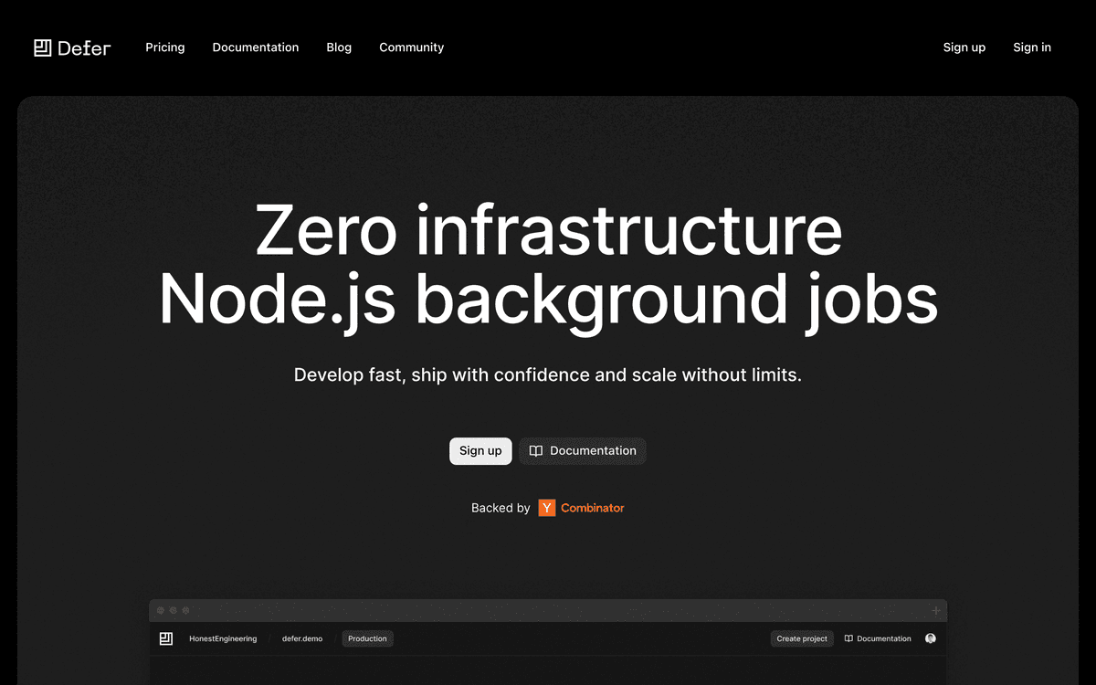Go to the Blog

tap(339, 47)
